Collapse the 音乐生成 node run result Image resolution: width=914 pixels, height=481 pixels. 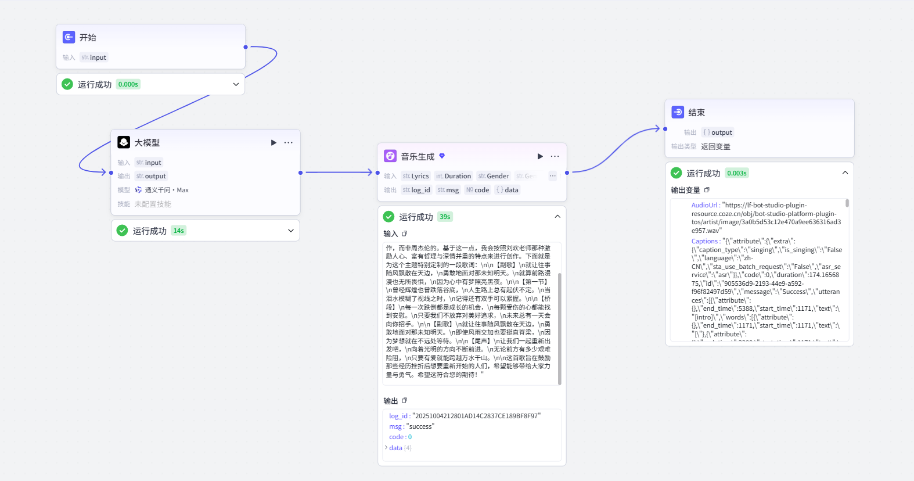click(557, 217)
